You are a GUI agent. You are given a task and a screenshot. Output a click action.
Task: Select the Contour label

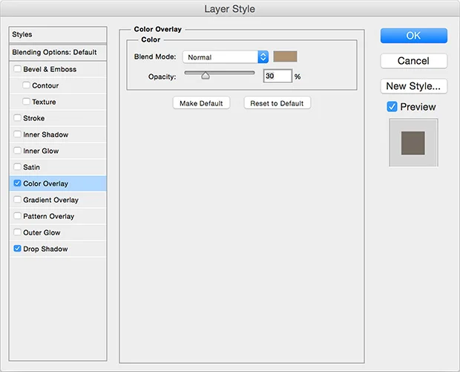click(45, 85)
